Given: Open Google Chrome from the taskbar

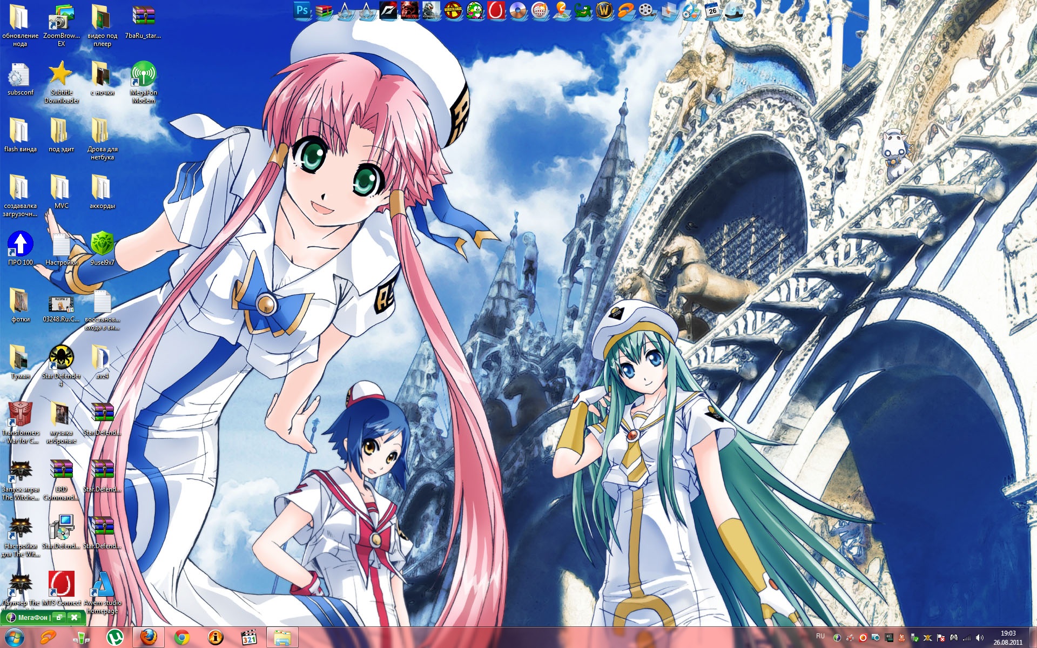Looking at the screenshot, I should tap(182, 638).
